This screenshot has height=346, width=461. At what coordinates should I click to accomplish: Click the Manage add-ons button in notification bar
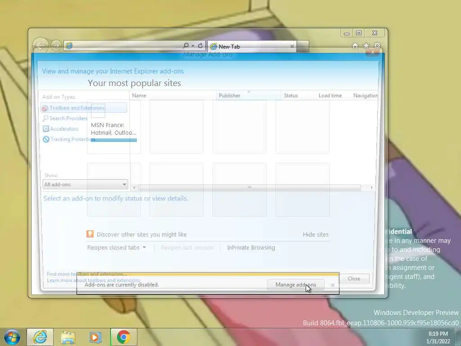coord(295,285)
